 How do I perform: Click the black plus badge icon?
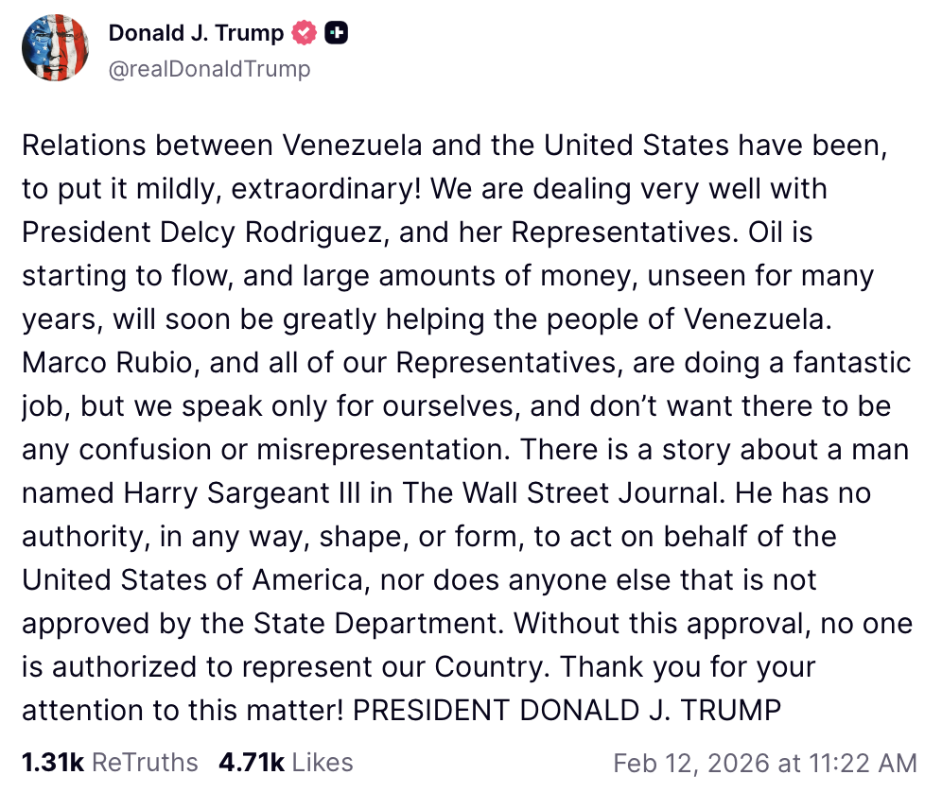pyautogui.click(x=336, y=34)
